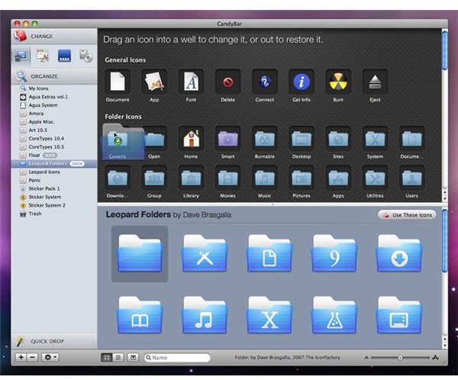Select the Utilities folder icon well
Viewport: 458px width, 380px height.
[x=375, y=178]
